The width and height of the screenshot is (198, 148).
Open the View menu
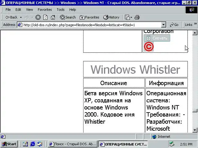pyautogui.click(x=30, y=10)
